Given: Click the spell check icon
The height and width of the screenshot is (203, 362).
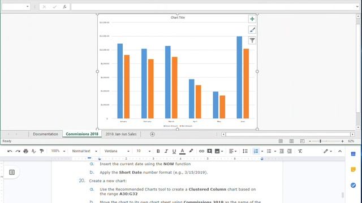Looking at the screenshot, I should pyautogui.click(x=34, y=151).
